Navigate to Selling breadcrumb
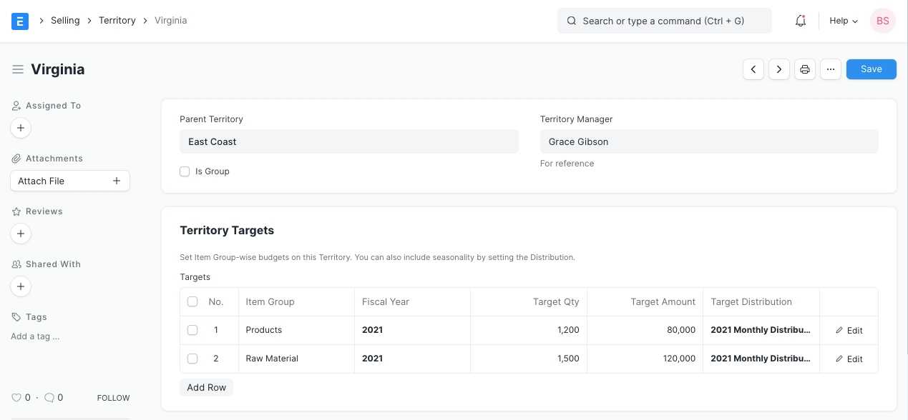The width and height of the screenshot is (908, 420). point(65,21)
